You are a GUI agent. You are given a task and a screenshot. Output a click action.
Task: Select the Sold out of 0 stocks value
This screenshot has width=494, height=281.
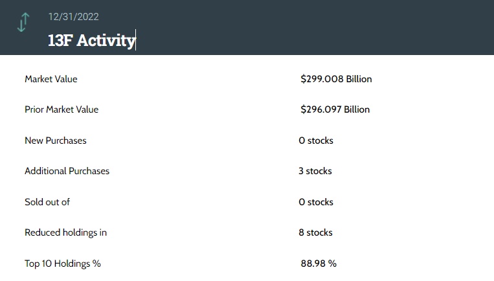(316, 202)
